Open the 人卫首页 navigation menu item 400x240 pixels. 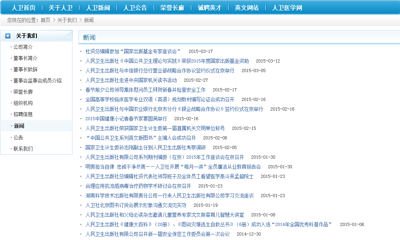point(23,8)
